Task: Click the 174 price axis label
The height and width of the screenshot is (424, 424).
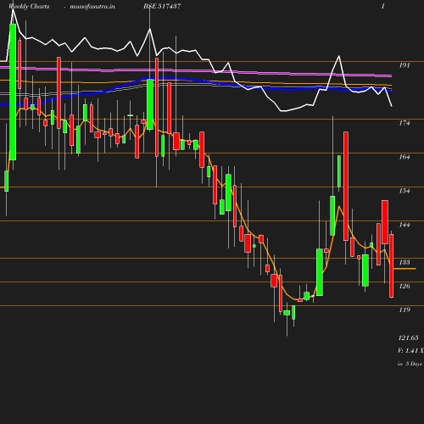Action: (x=404, y=123)
